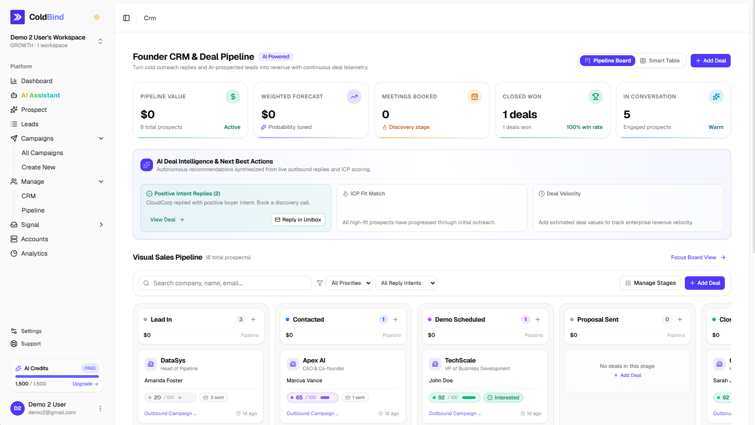Open the Pipeline submenu item
The height and width of the screenshot is (425, 755).
click(x=33, y=210)
